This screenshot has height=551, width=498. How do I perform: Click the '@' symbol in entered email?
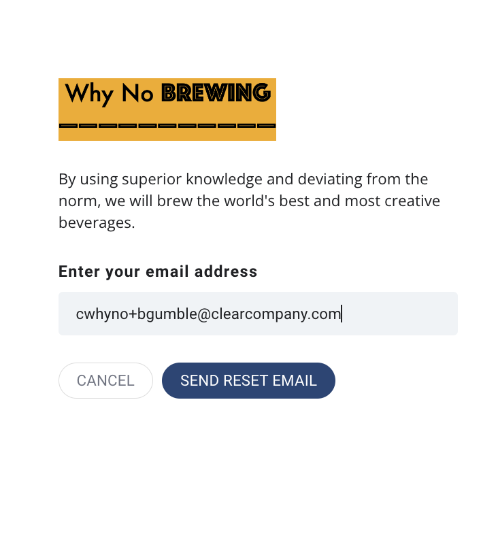[x=204, y=314]
